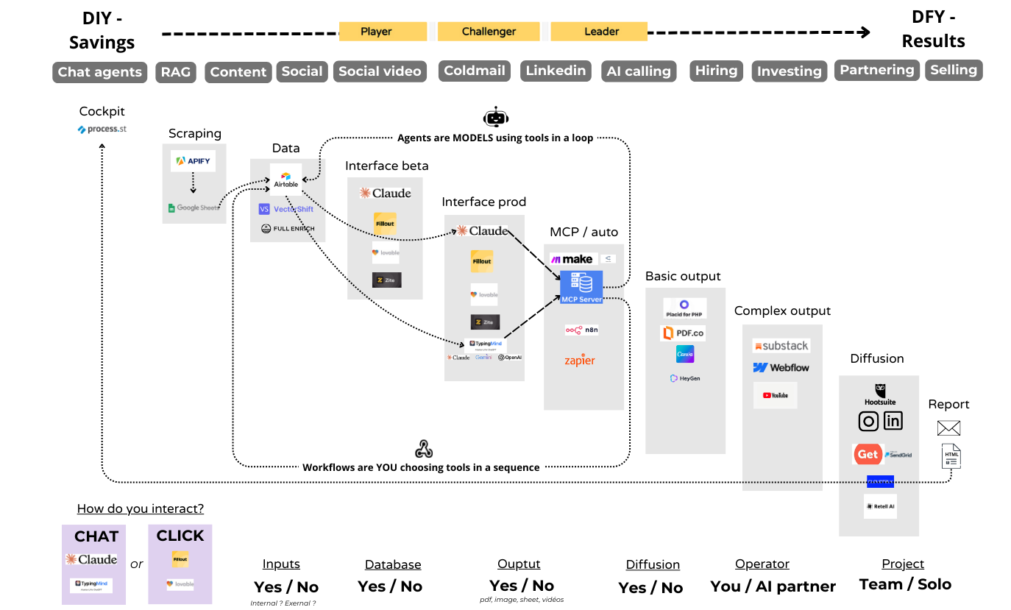Screen dimensions: 1011x610
Task: Open the Placid for PHP logo
Action: tap(684, 308)
